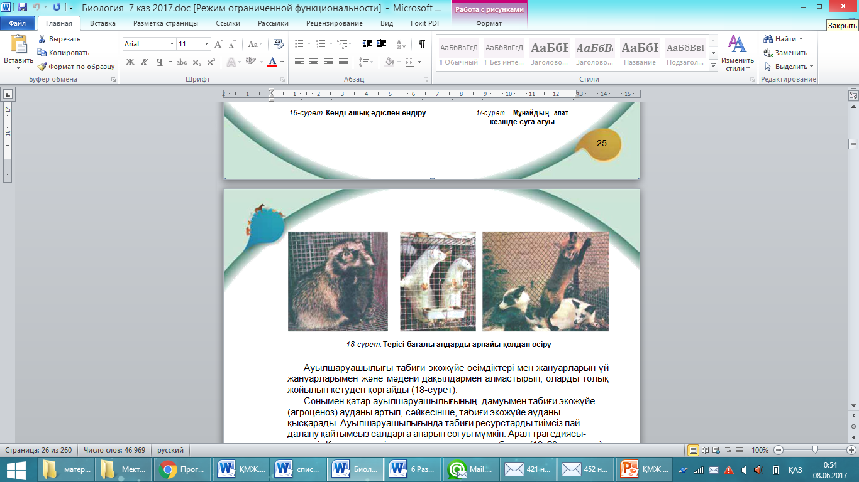Open shading paint bucket color
This screenshot has height=482, width=859.
coord(389,62)
